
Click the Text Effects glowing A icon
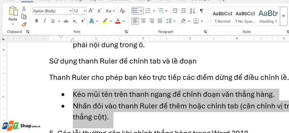tap(91, 21)
